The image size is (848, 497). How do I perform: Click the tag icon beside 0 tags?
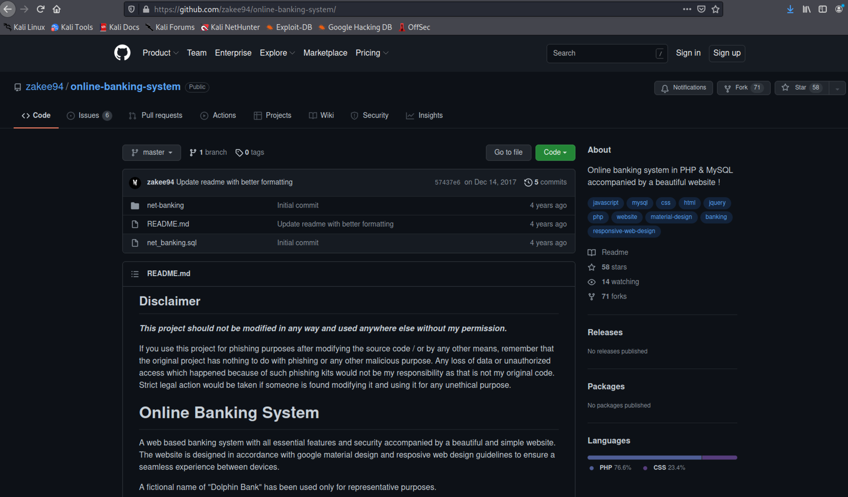[239, 153]
